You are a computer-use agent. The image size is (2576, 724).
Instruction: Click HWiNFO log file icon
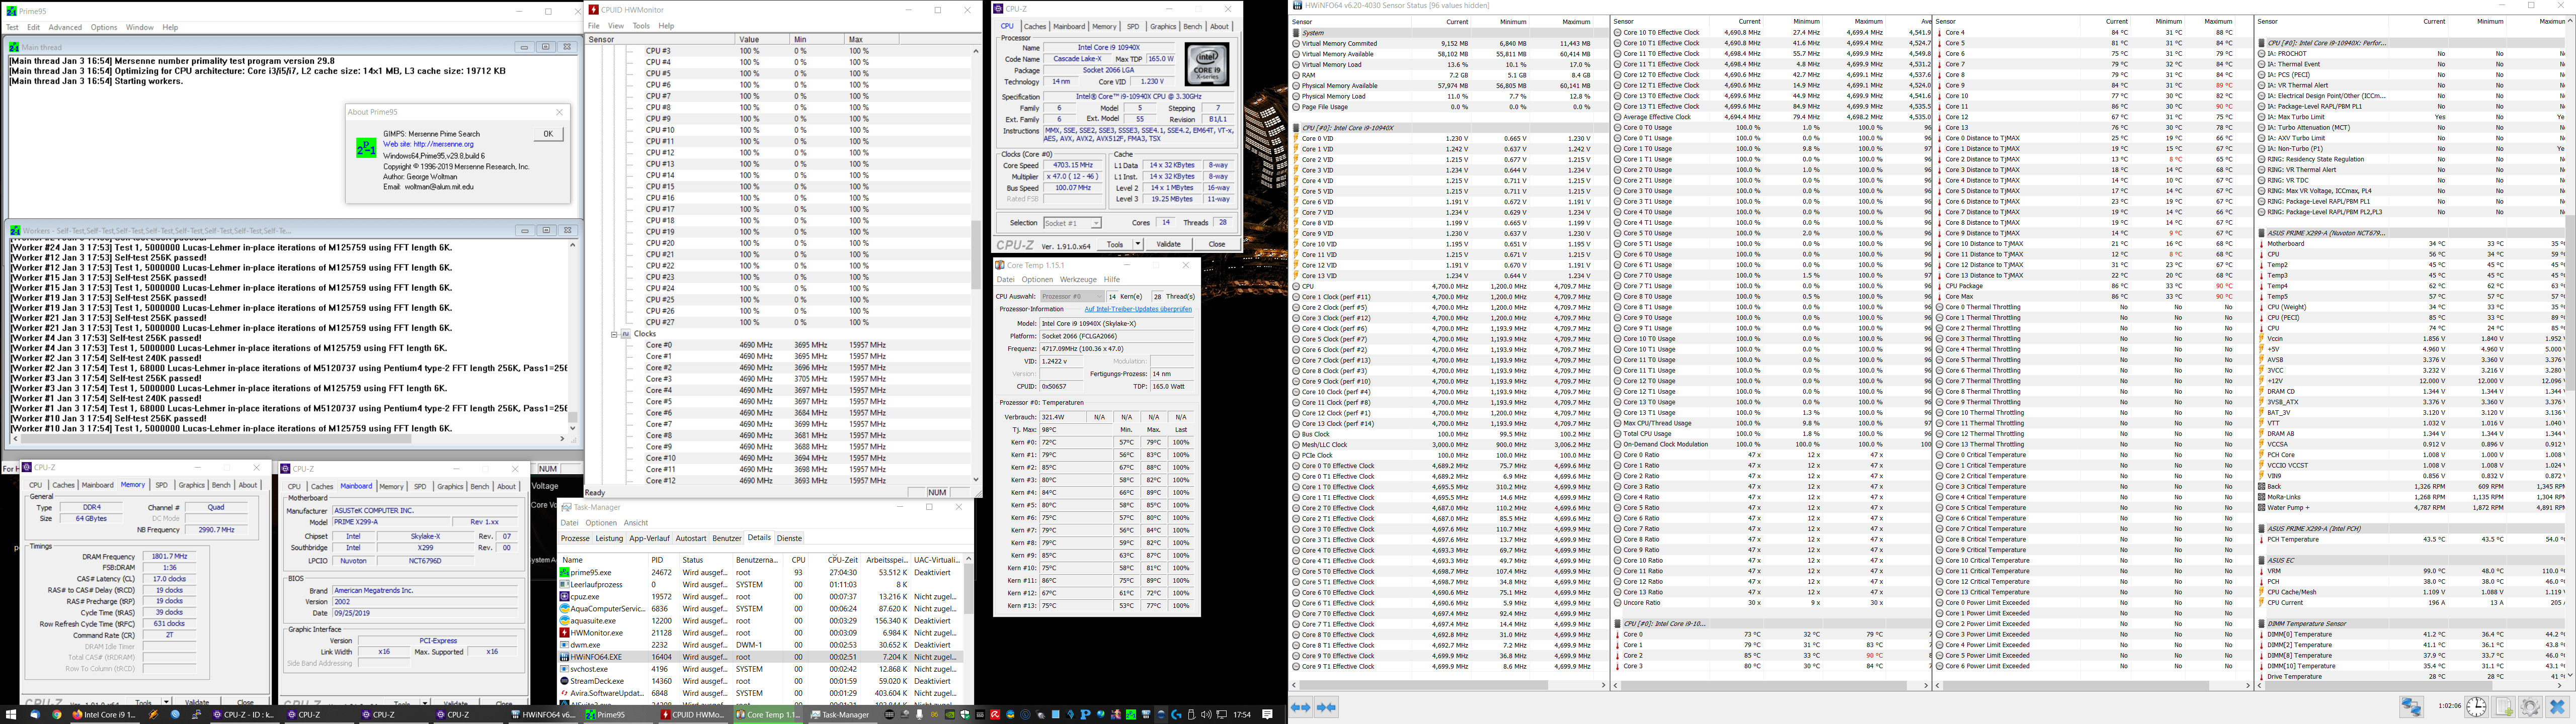pos(2504,707)
